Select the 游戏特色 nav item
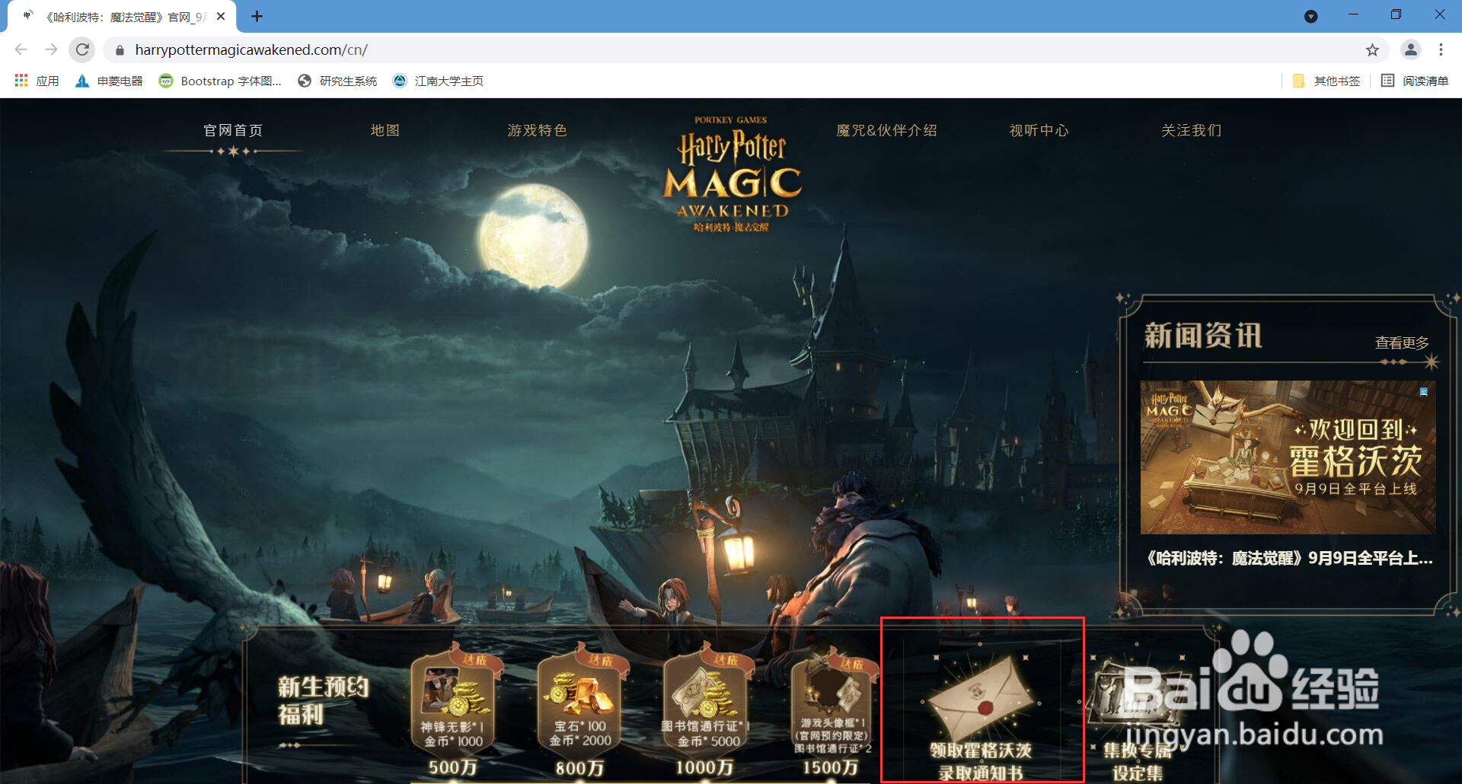1462x784 pixels. (x=538, y=131)
